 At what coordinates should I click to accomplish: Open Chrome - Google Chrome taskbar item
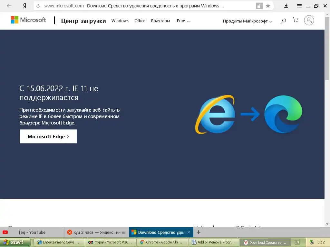[x=162, y=242]
